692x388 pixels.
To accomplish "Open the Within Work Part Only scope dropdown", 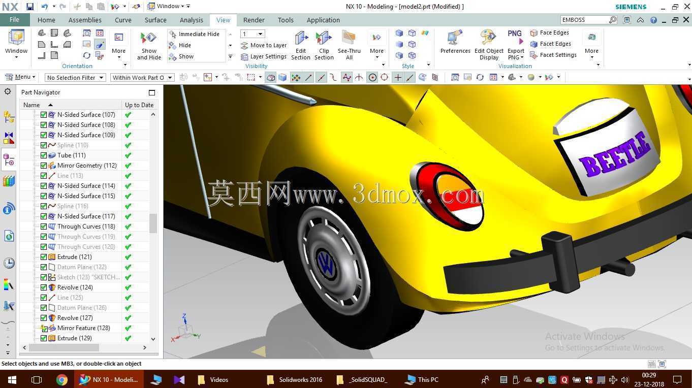I will (x=142, y=77).
